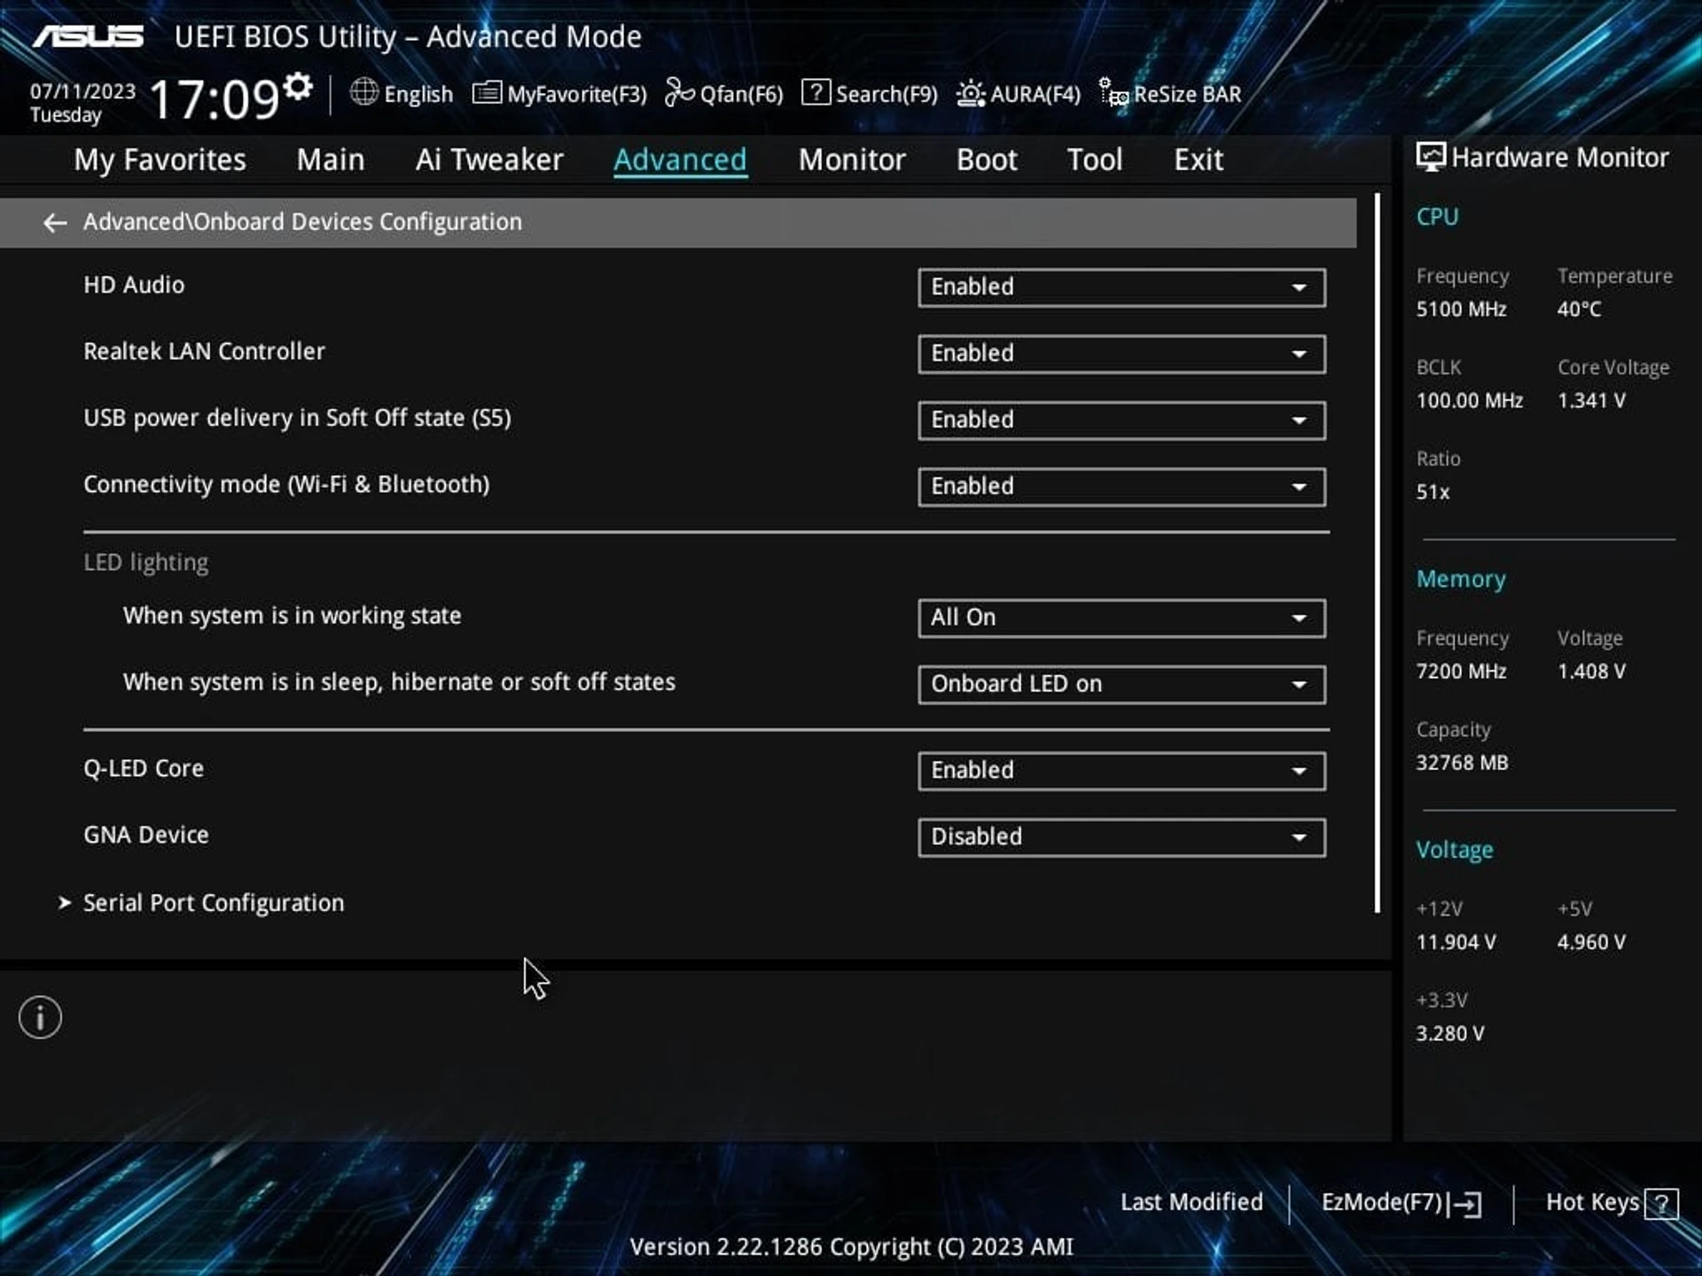Screen dimensions: 1702x1276
Task: Click the Q-LED Core label
Action: click(144, 768)
